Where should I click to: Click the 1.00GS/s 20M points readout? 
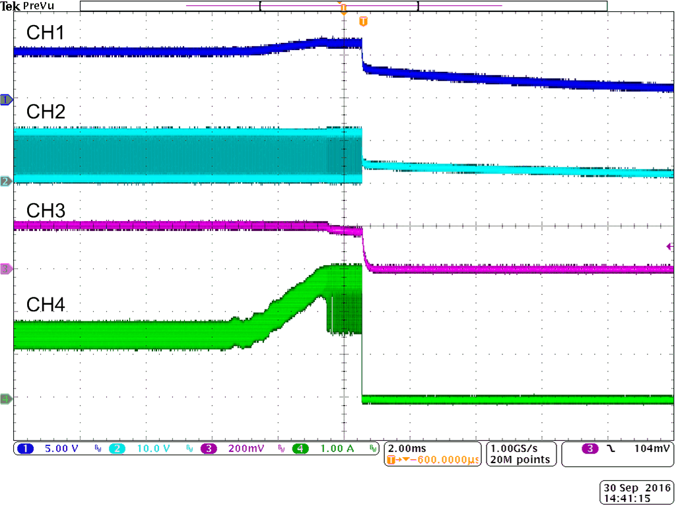click(520, 453)
